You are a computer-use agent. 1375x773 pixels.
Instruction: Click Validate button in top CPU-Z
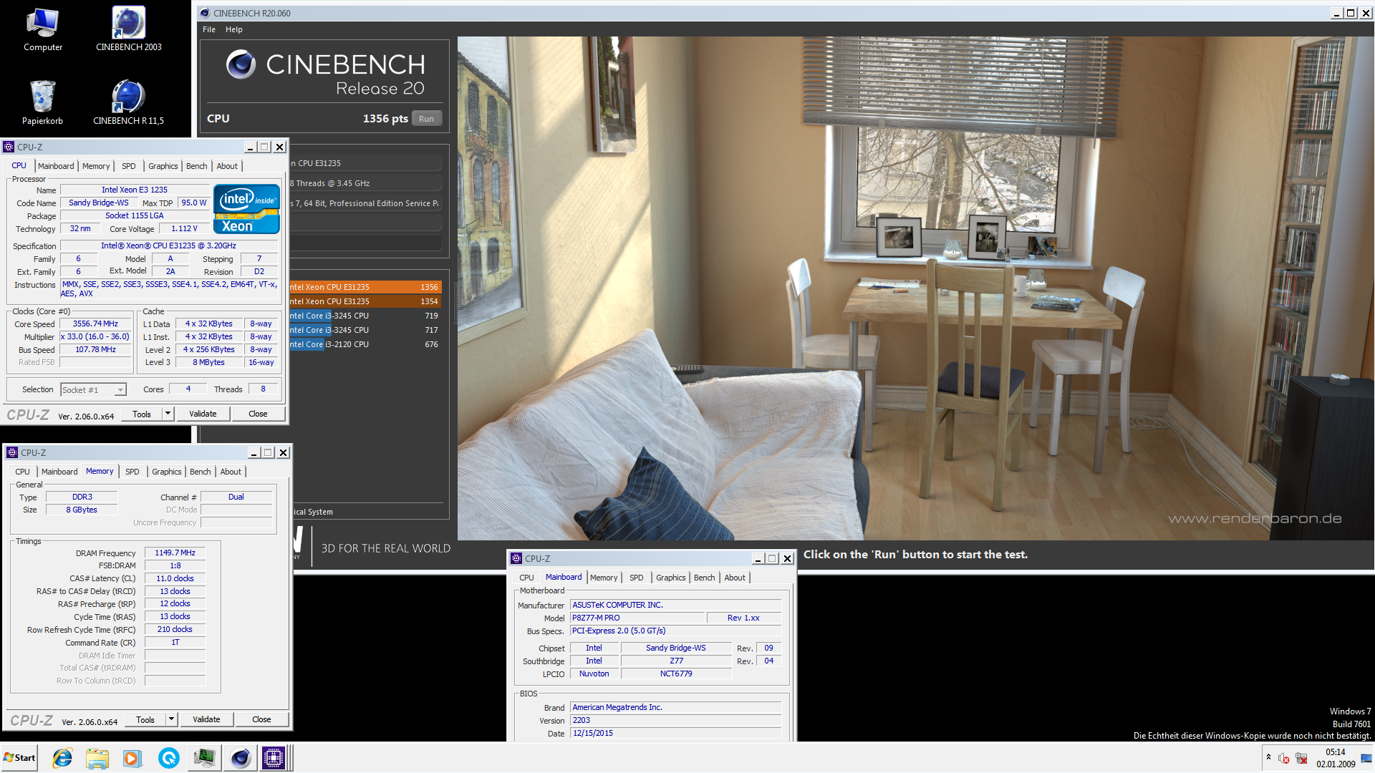203,414
